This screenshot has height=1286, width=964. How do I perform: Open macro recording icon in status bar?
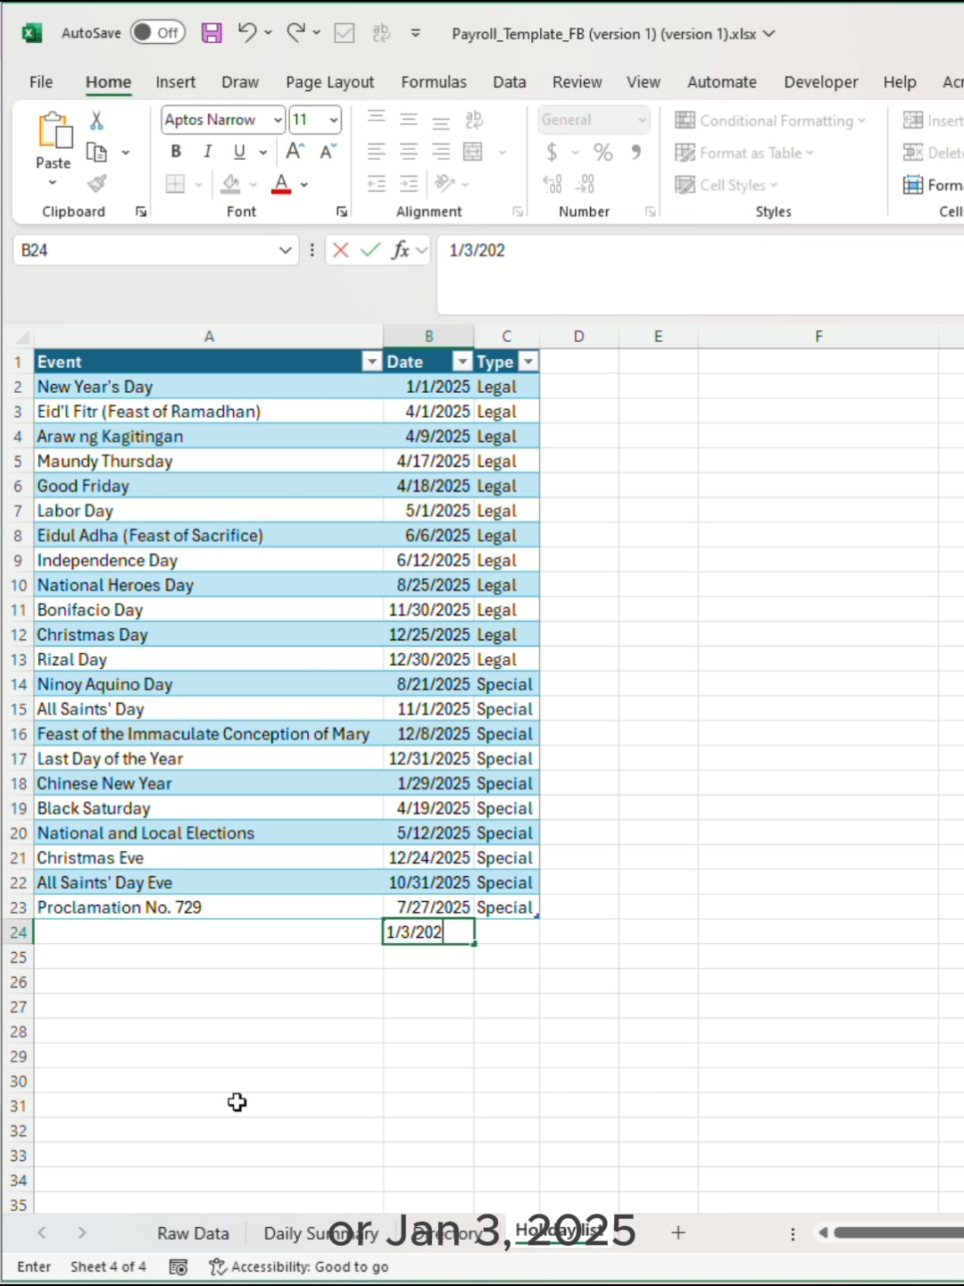coord(179,1266)
